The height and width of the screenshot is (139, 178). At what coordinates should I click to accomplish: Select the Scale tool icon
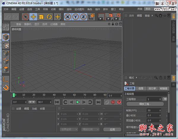click(x=41, y=17)
